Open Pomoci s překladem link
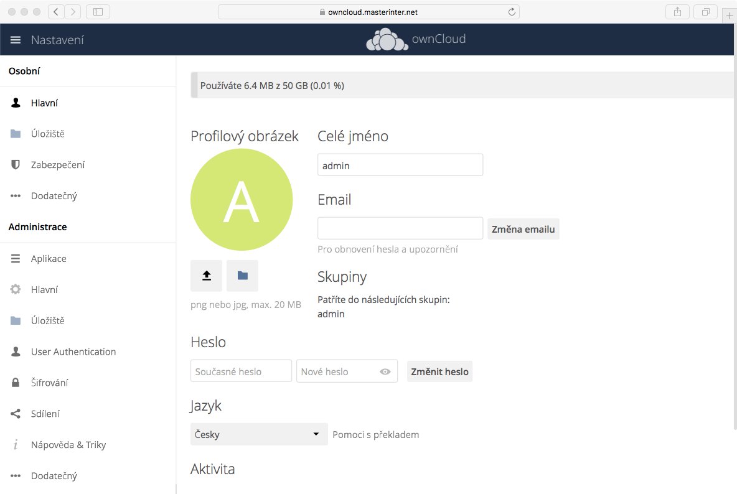The height and width of the screenshot is (494, 737). click(x=375, y=434)
